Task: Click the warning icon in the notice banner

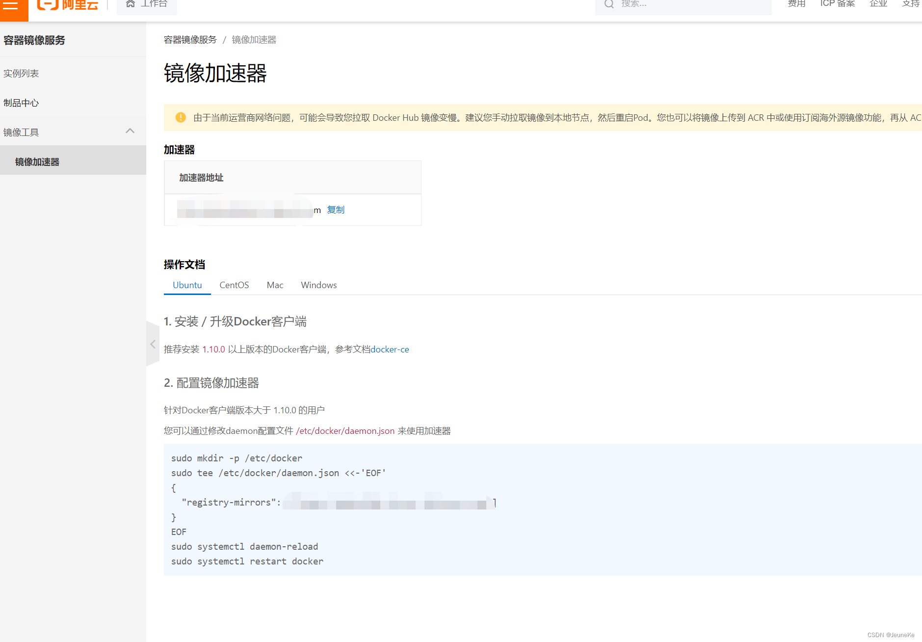Action: point(181,117)
